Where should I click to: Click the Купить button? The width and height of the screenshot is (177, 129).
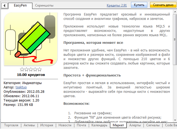[x=139, y=5]
